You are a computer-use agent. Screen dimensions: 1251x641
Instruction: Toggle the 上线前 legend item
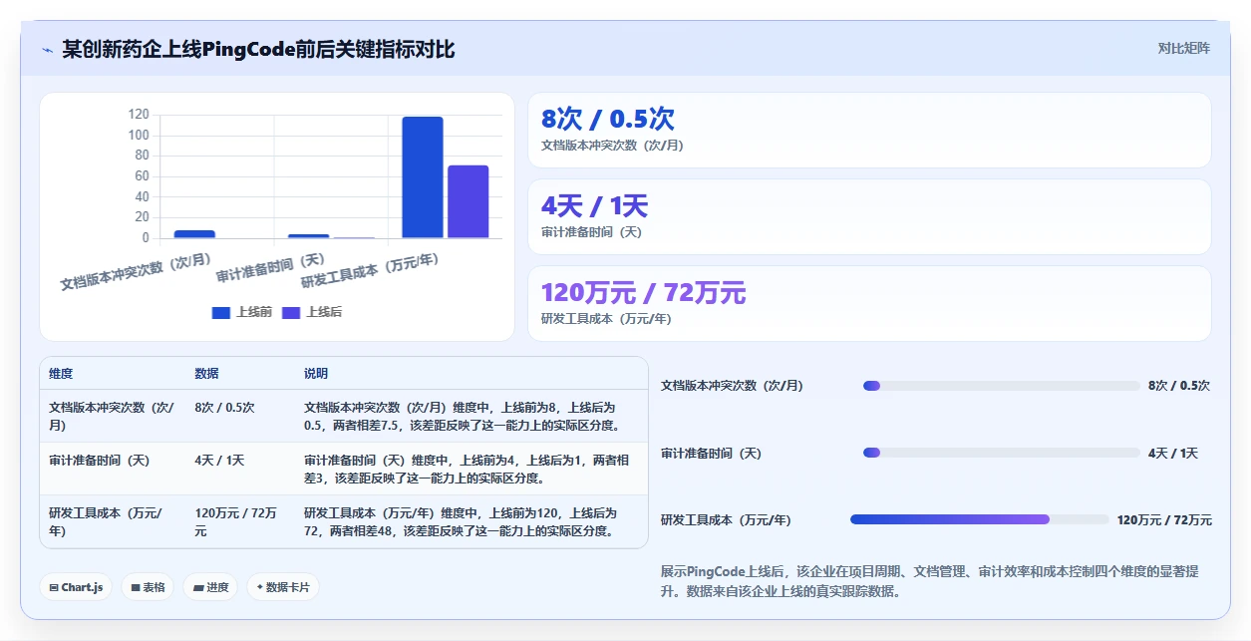coord(242,312)
